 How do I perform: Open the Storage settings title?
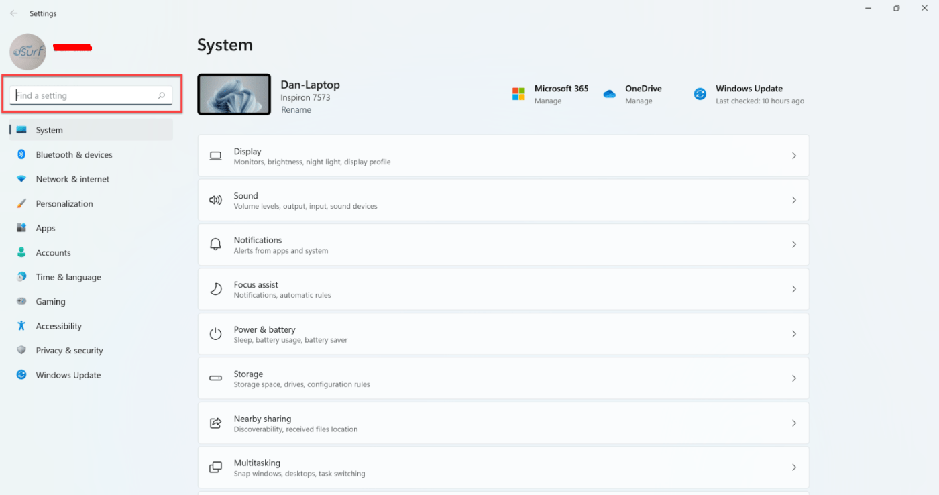(248, 374)
